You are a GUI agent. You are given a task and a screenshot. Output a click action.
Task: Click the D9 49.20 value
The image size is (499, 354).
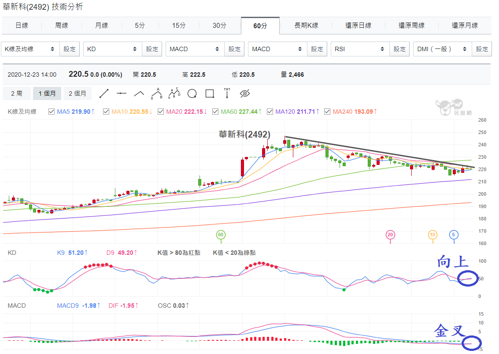tap(122, 253)
